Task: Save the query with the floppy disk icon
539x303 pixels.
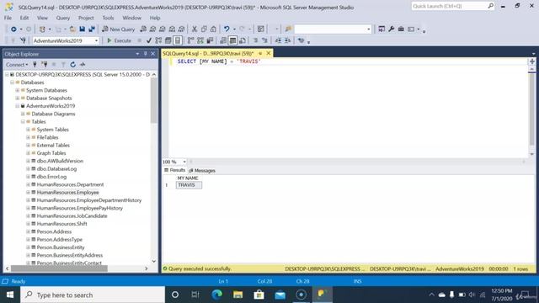Action: [83, 29]
